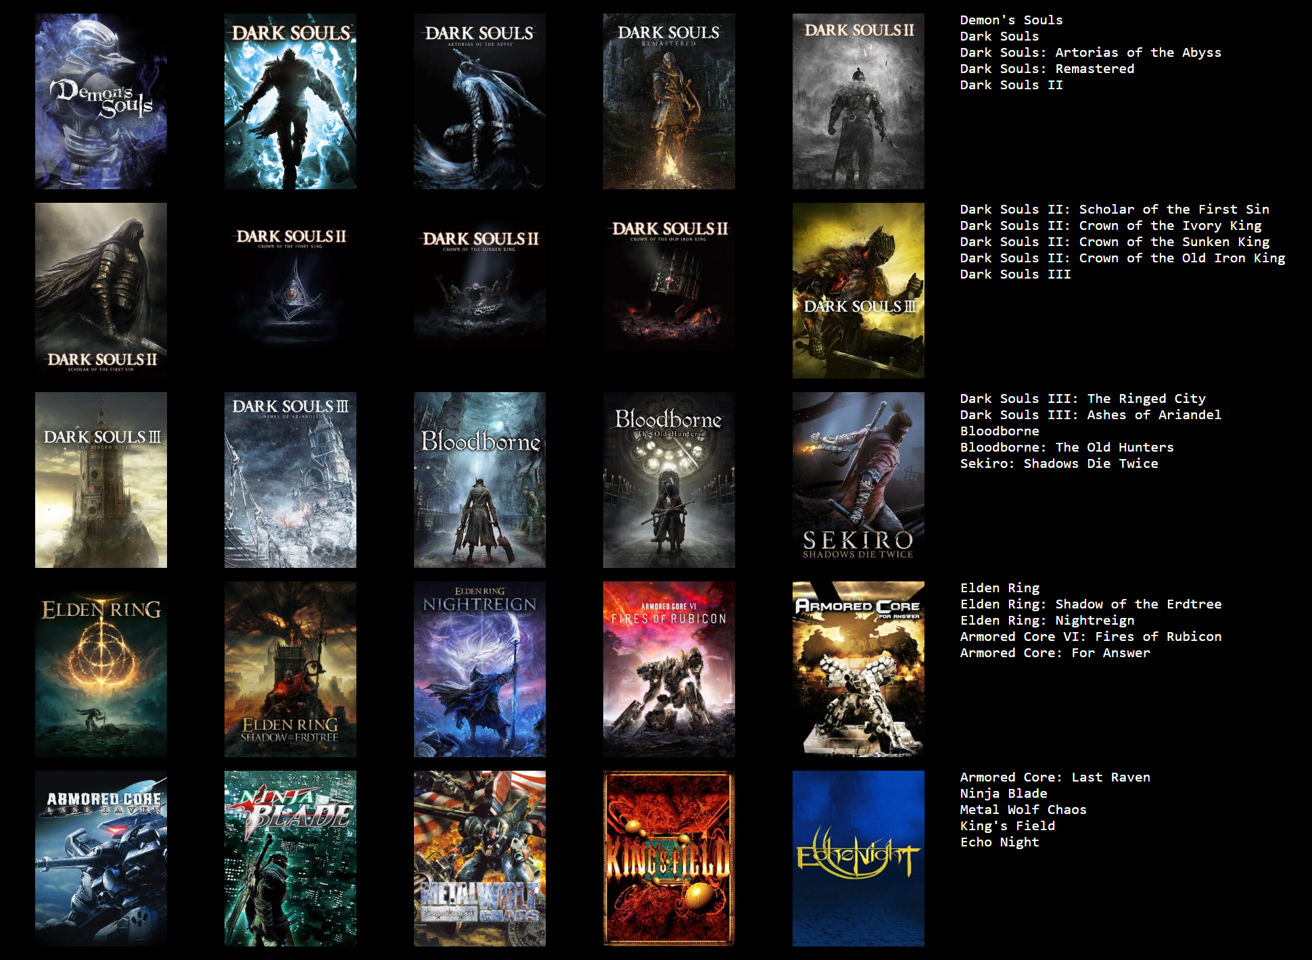Screen dimensions: 1312x960
Task: Open Elden Ring Shadow of Erdtree cover
Action: [290, 669]
